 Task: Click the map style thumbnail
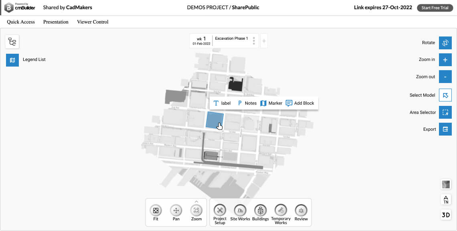[445, 184]
